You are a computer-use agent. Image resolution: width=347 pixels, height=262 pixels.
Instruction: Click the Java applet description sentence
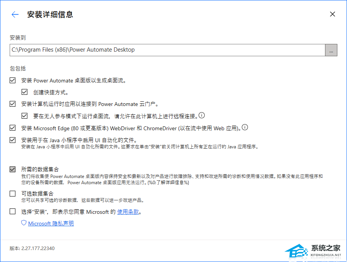[140, 147]
